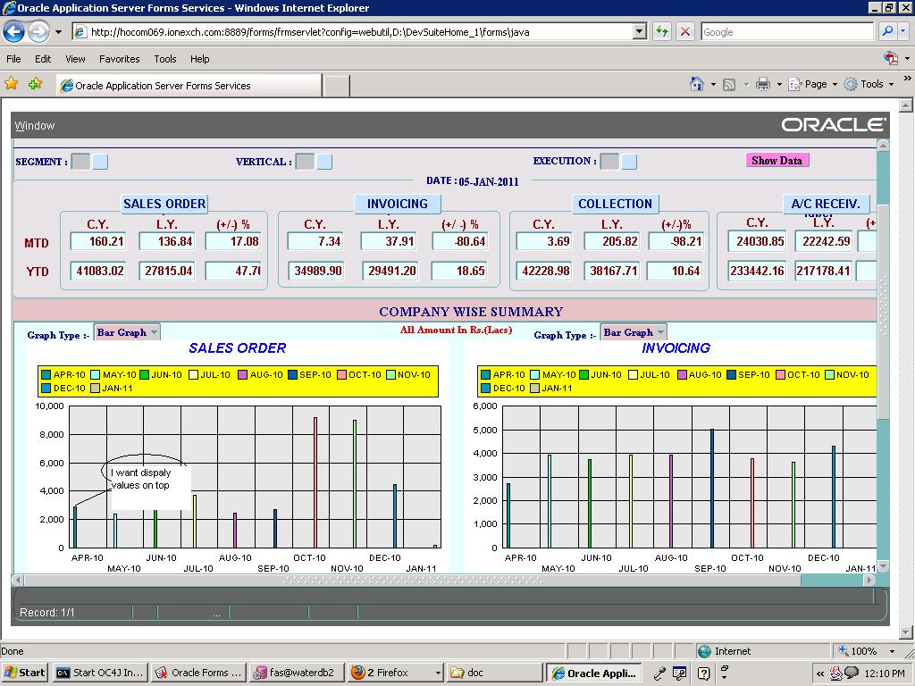Expand the Print options dropdown arrow
This screenshot has width=915, height=686.
779,85
